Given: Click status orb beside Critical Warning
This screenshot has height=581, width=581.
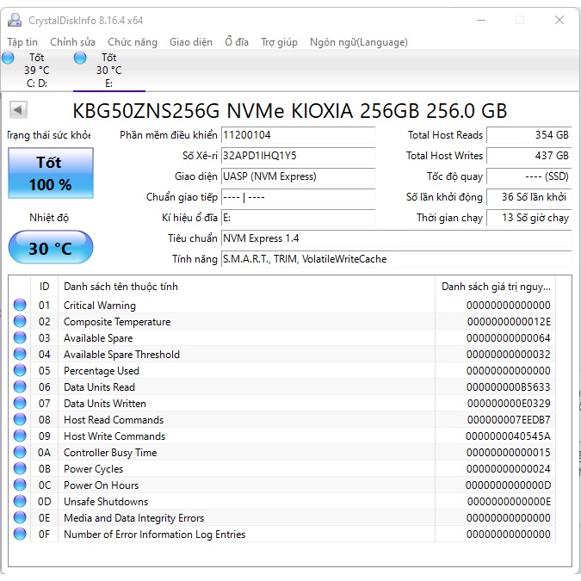Looking at the screenshot, I should click(x=20, y=306).
